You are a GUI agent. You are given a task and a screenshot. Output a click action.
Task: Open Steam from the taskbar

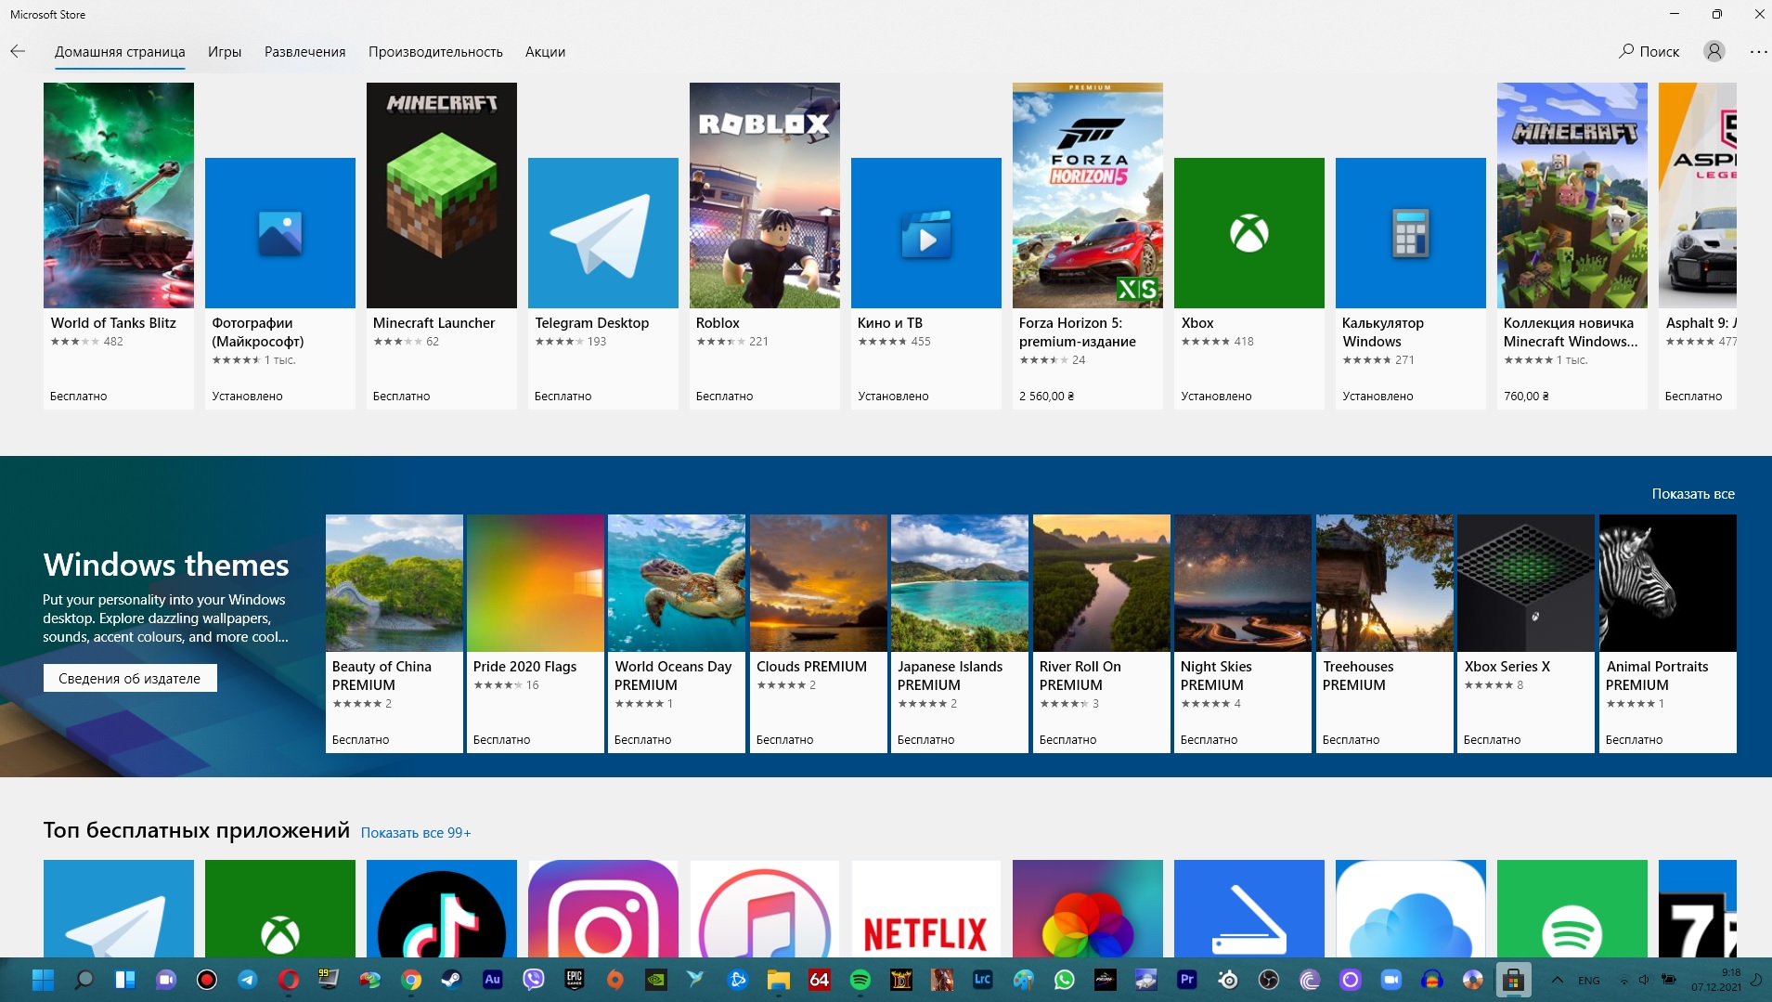pos(452,980)
